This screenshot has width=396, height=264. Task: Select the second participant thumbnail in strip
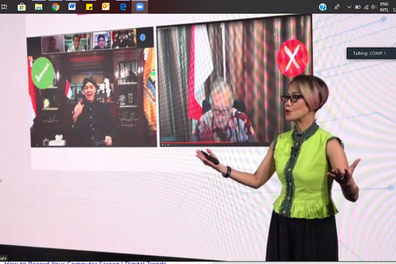[76, 43]
